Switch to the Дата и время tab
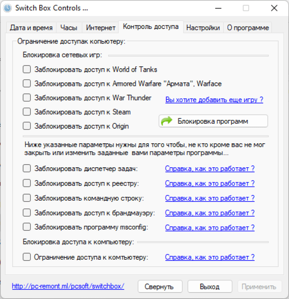This screenshot has height=299, width=289. click(x=31, y=28)
